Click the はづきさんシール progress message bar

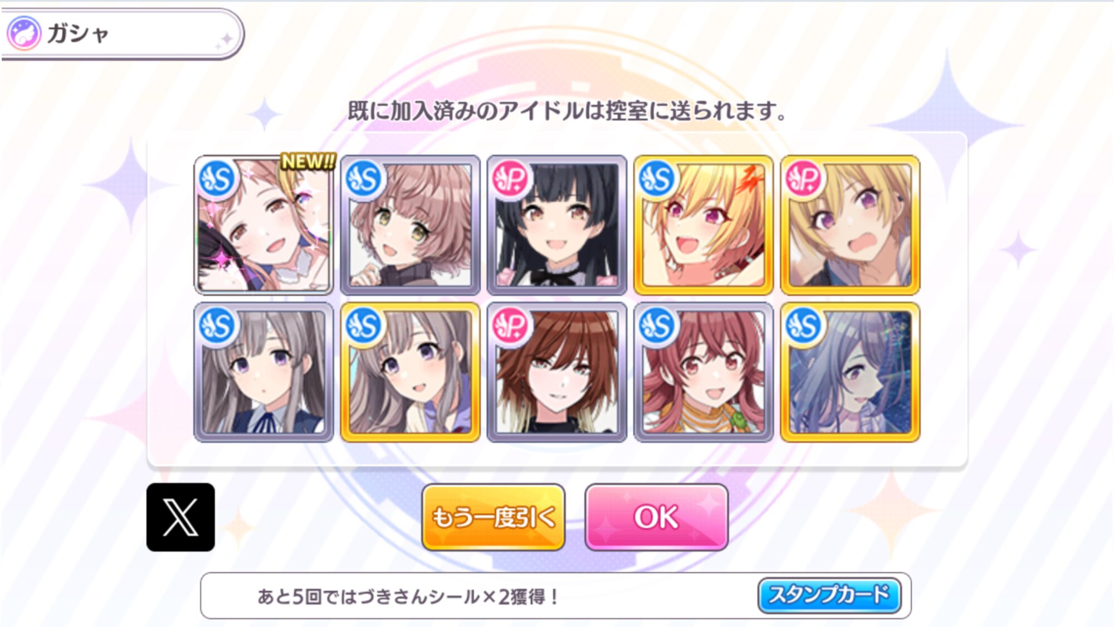click(555, 596)
